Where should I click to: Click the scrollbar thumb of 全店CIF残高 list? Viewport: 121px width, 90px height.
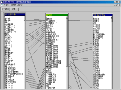[112, 20]
